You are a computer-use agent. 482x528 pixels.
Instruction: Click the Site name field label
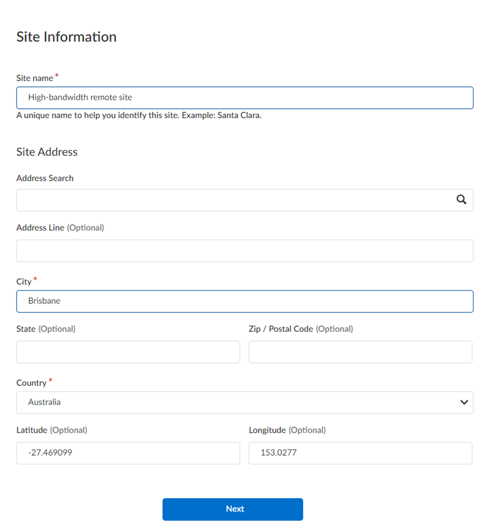pos(35,78)
